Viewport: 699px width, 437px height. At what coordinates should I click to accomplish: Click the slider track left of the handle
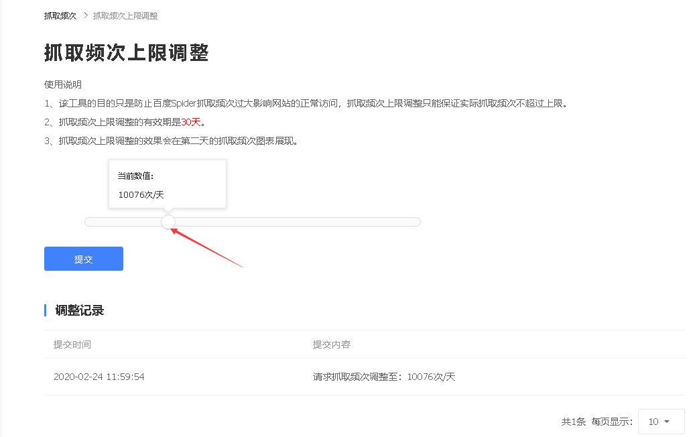(124, 222)
